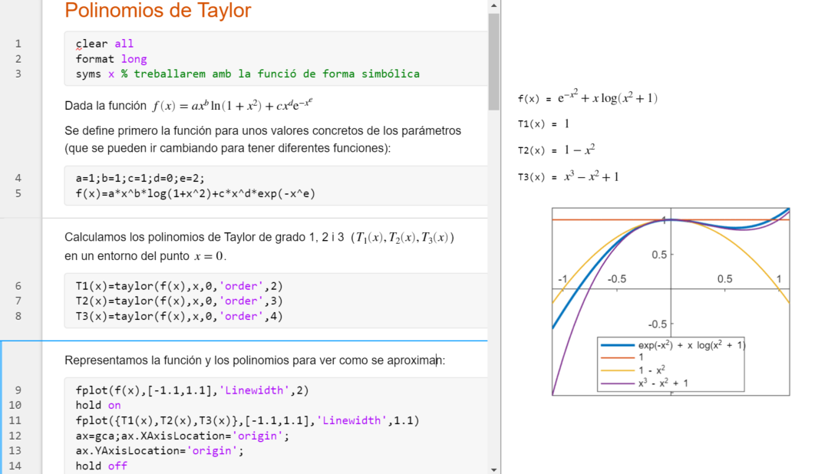Click the scrollbar down arrow in the editor
The height and width of the screenshot is (474, 828).
pos(493,468)
